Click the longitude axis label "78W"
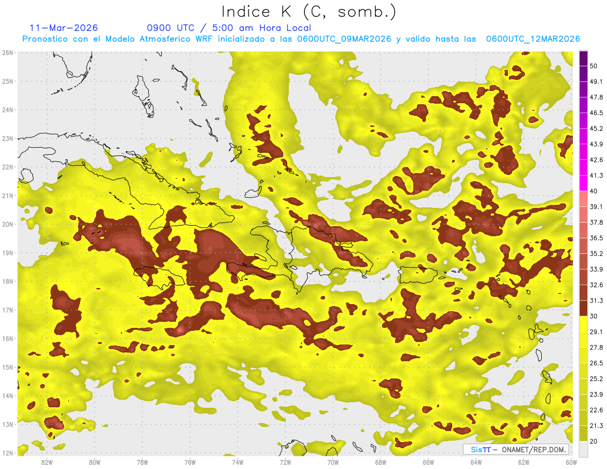This screenshot has width=607, height=469. [142, 462]
